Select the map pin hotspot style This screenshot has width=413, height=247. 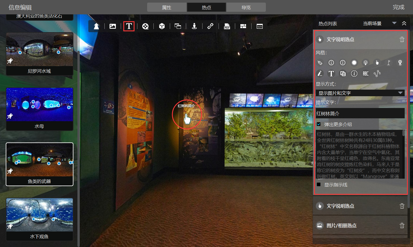click(400, 63)
